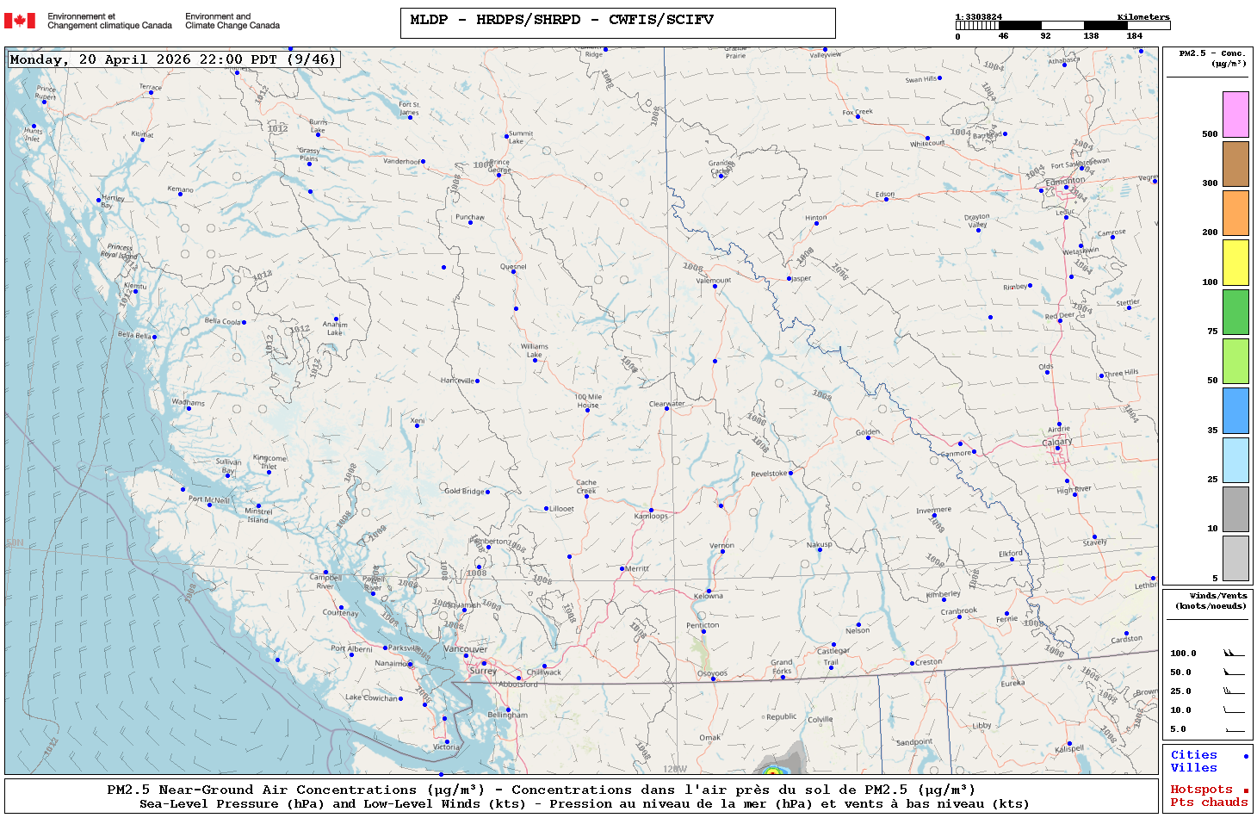Pick the orange 200 concentration swatch
The image size is (1257, 818).
click(x=1235, y=213)
